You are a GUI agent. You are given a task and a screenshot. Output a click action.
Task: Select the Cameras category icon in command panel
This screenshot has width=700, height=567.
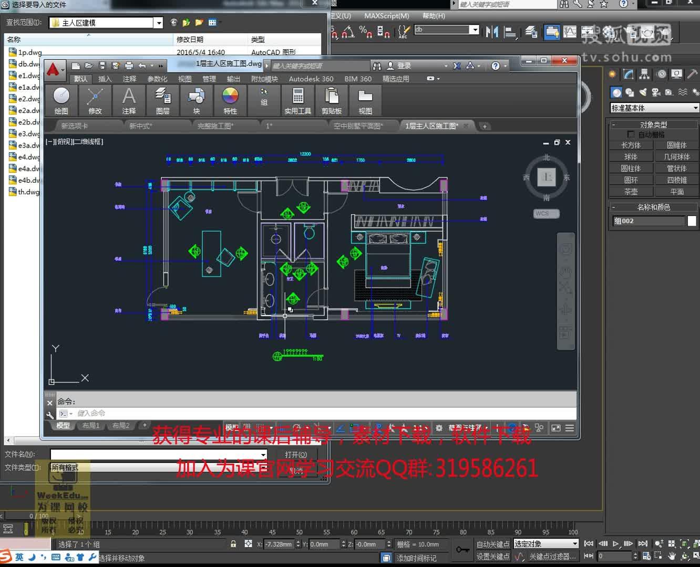(x=656, y=92)
